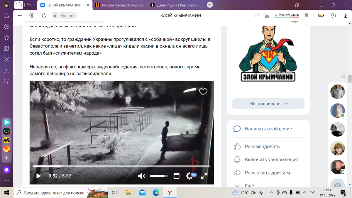
Task: Open the Protect shield icon in address bar
Action: (55, 16)
